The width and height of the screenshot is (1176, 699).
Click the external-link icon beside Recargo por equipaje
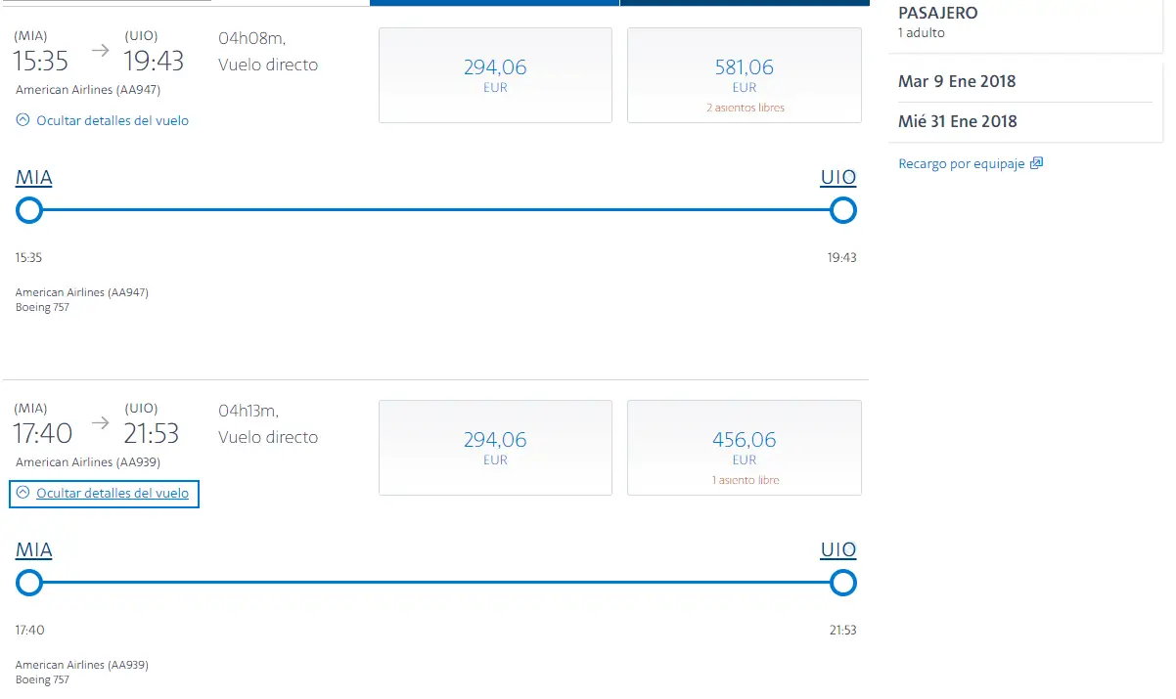tap(1037, 163)
